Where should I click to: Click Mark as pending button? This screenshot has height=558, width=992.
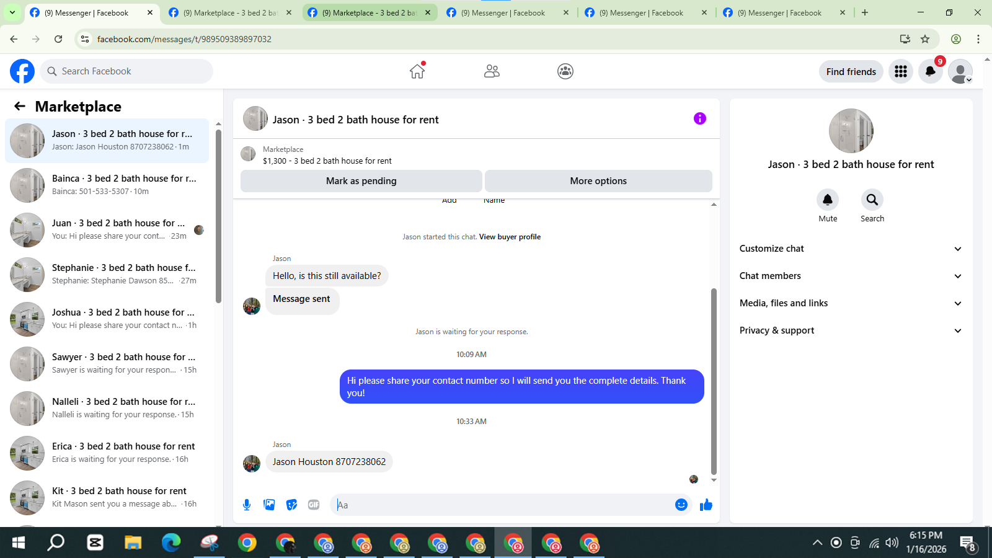click(361, 181)
